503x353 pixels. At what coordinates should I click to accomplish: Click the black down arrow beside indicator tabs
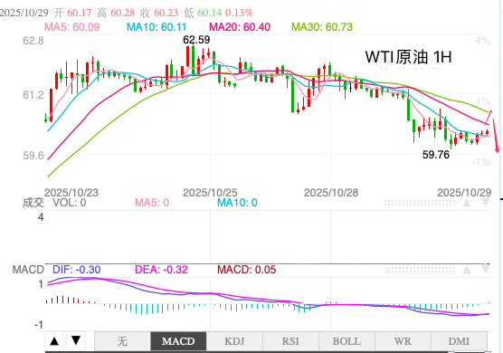coord(76,340)
